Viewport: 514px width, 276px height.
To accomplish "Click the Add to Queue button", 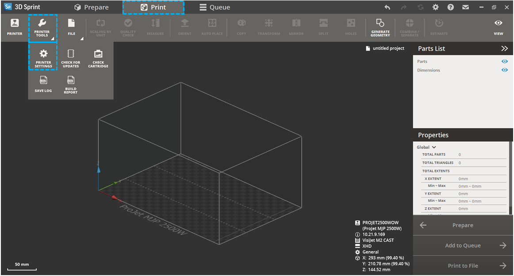I will 463,245.
